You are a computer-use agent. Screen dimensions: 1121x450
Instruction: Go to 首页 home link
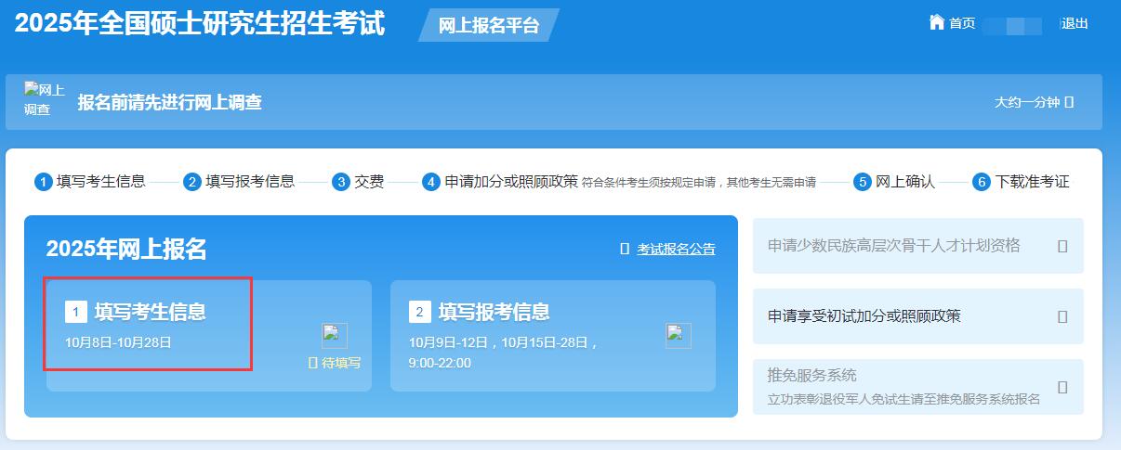[962, 24]
